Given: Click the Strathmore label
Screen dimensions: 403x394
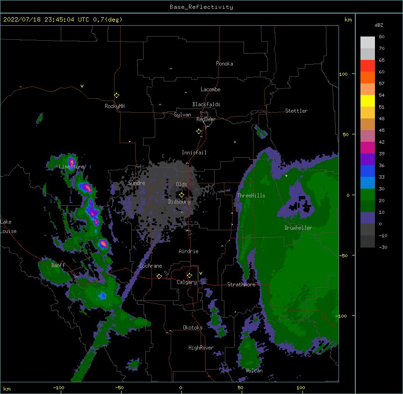Looking at the screenshot, I should (x=241, y=285).
